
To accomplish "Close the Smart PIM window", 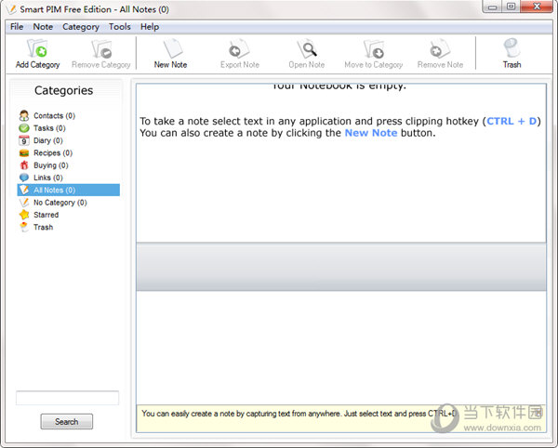I will 537,7.
